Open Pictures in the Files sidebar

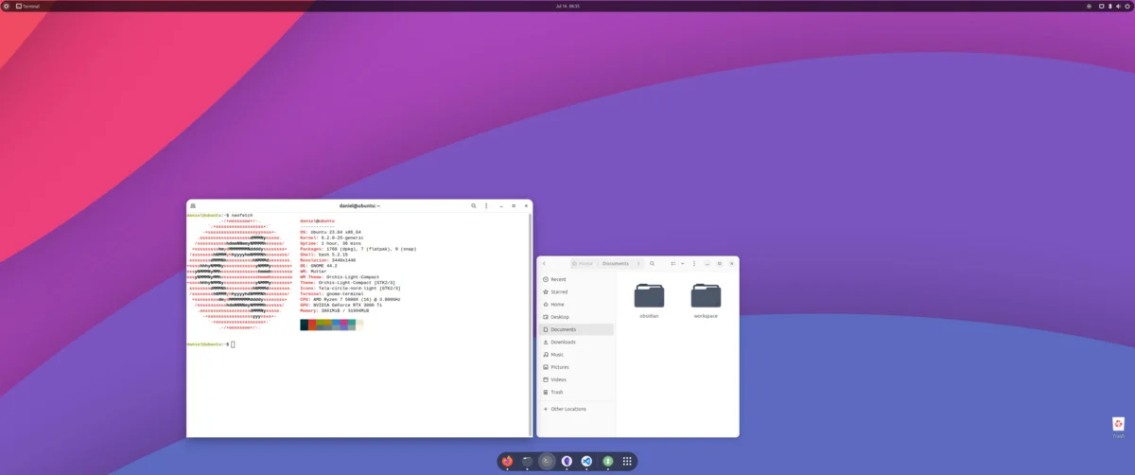[x=576, y=366]
